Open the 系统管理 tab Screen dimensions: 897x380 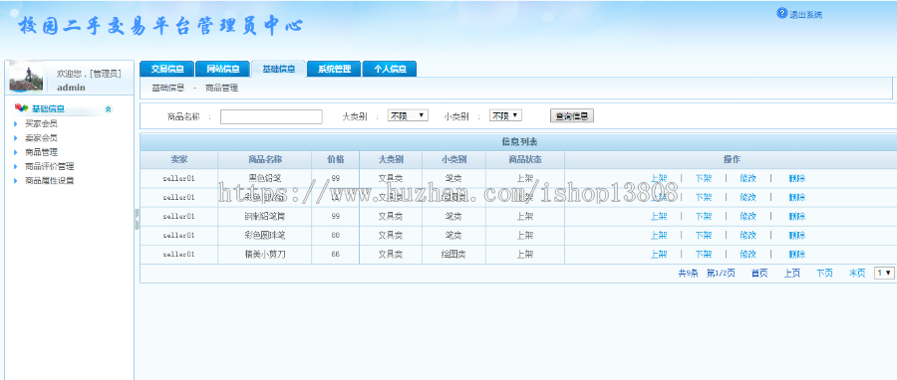click(x=334, y=69)
